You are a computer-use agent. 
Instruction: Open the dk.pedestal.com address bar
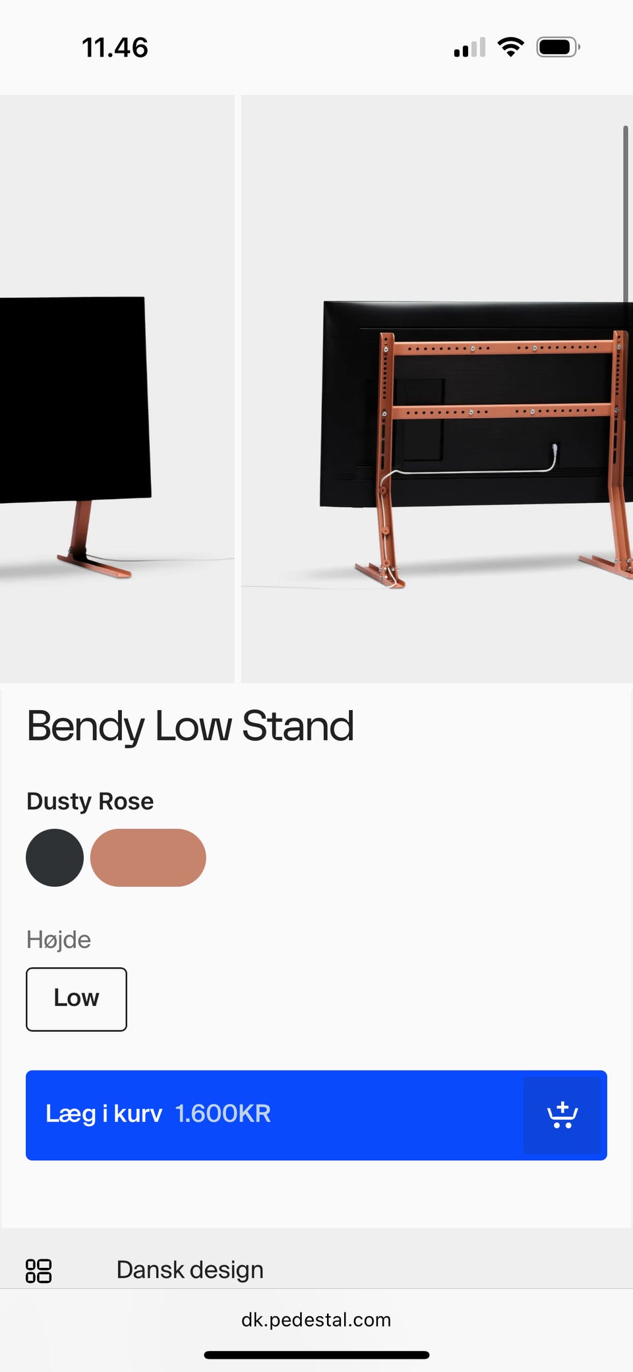(x=316, y=1319)
